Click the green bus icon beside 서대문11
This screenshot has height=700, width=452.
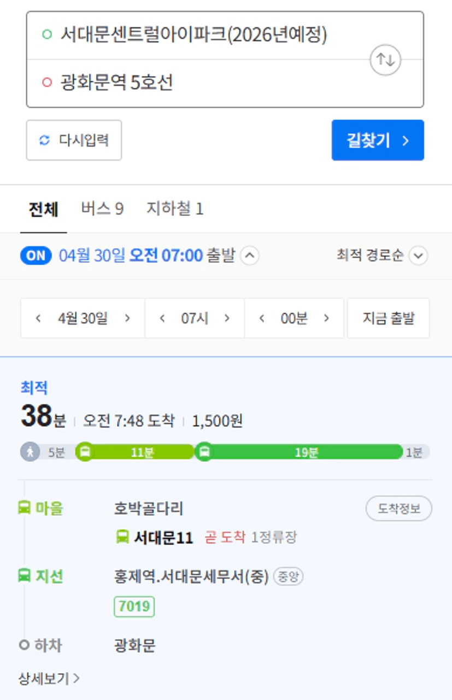122,537
